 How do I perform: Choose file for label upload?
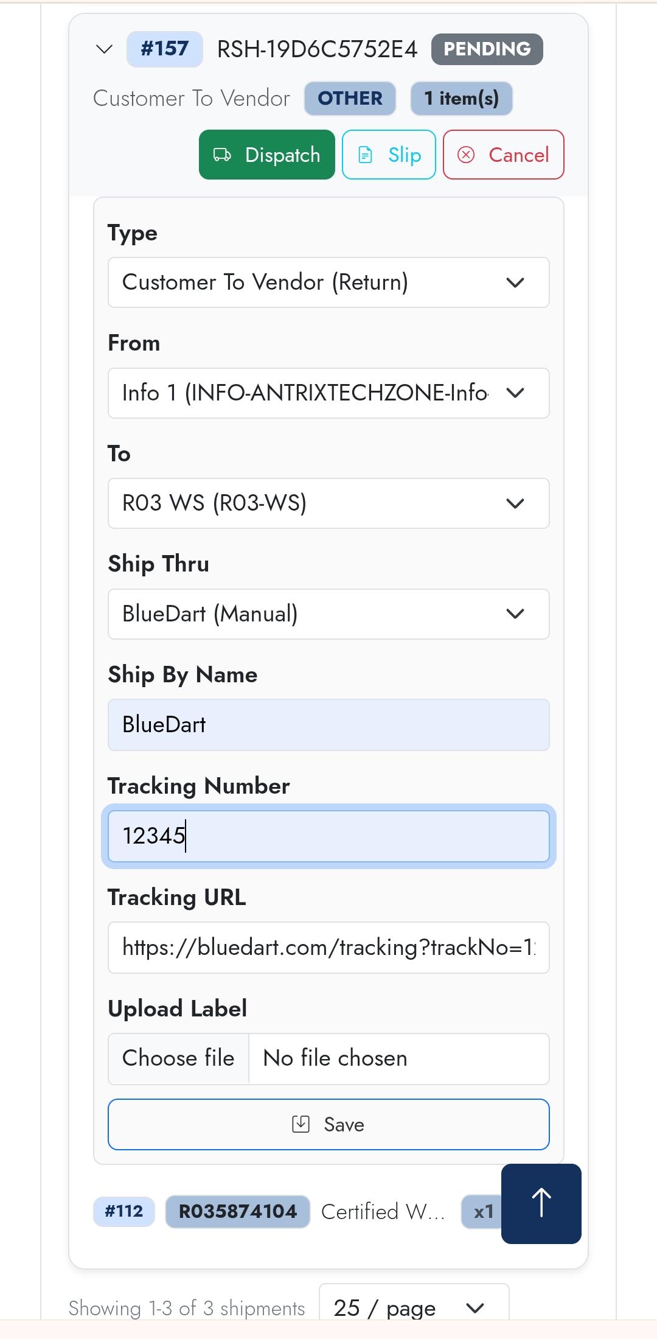click(x=178, y=1058)
